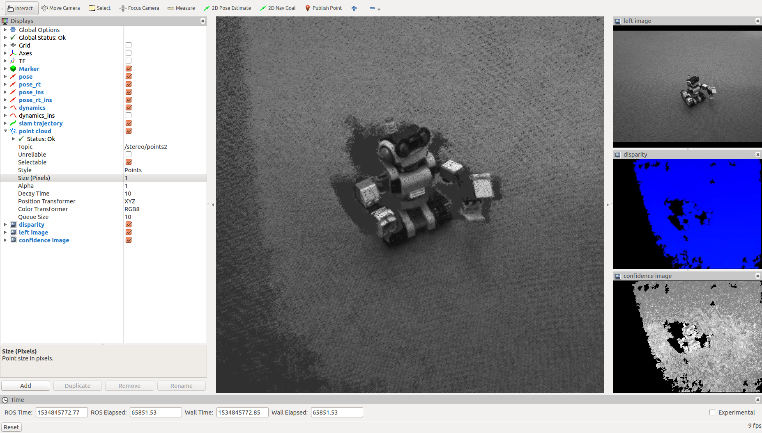The width and height of the screenshot is (762, 433).
Task: Select the Publish Point tool
Action: click(323, 8)
